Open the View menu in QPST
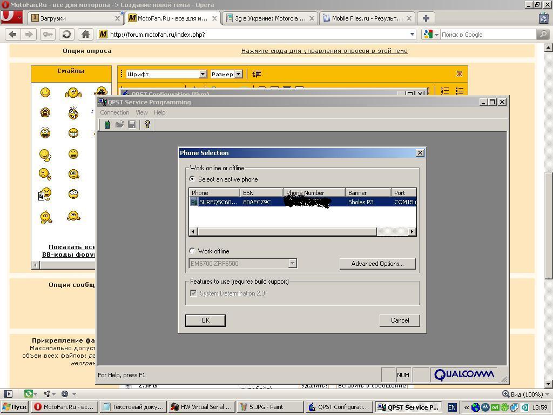The height and width of the screenshot is (415, 553). (141, 112)
